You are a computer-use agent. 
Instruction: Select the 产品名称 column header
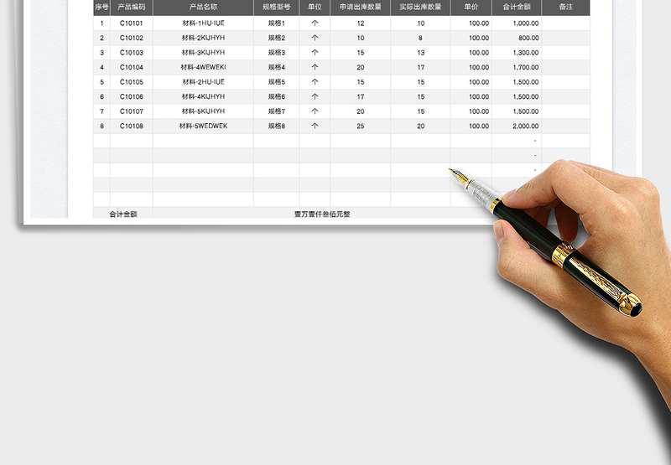(x=203, y=7)
